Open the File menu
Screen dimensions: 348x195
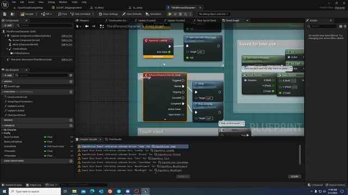tap(14, 2)
